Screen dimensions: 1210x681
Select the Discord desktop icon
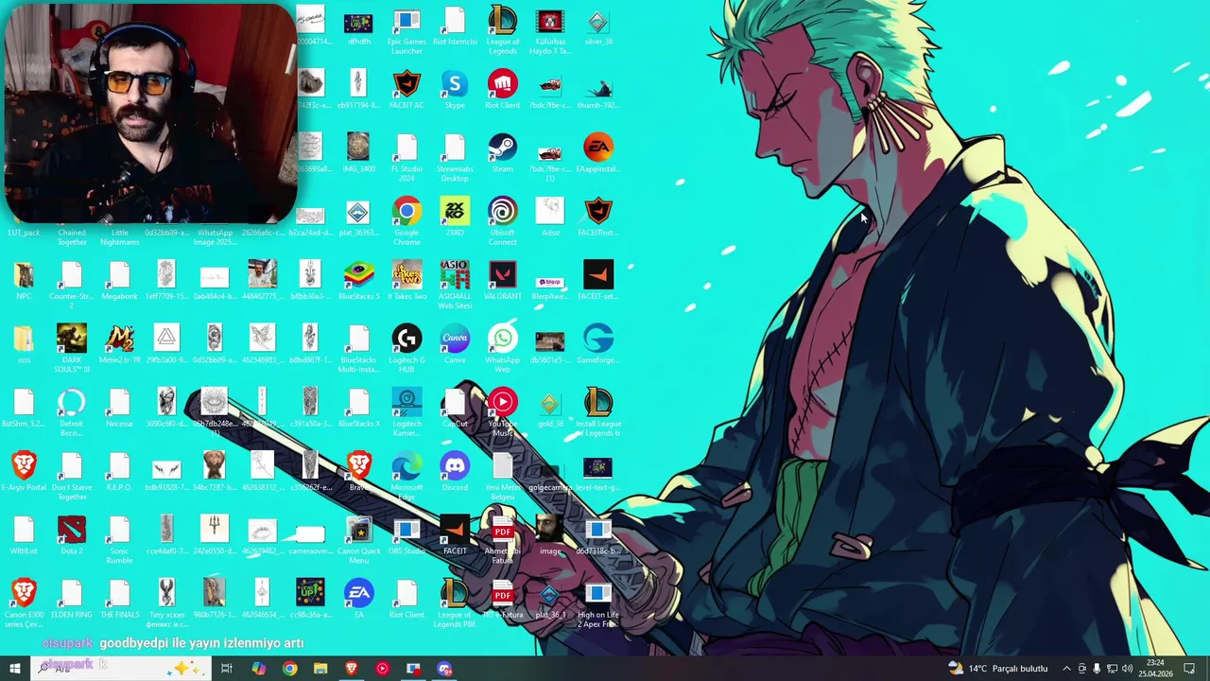point(455,471)
